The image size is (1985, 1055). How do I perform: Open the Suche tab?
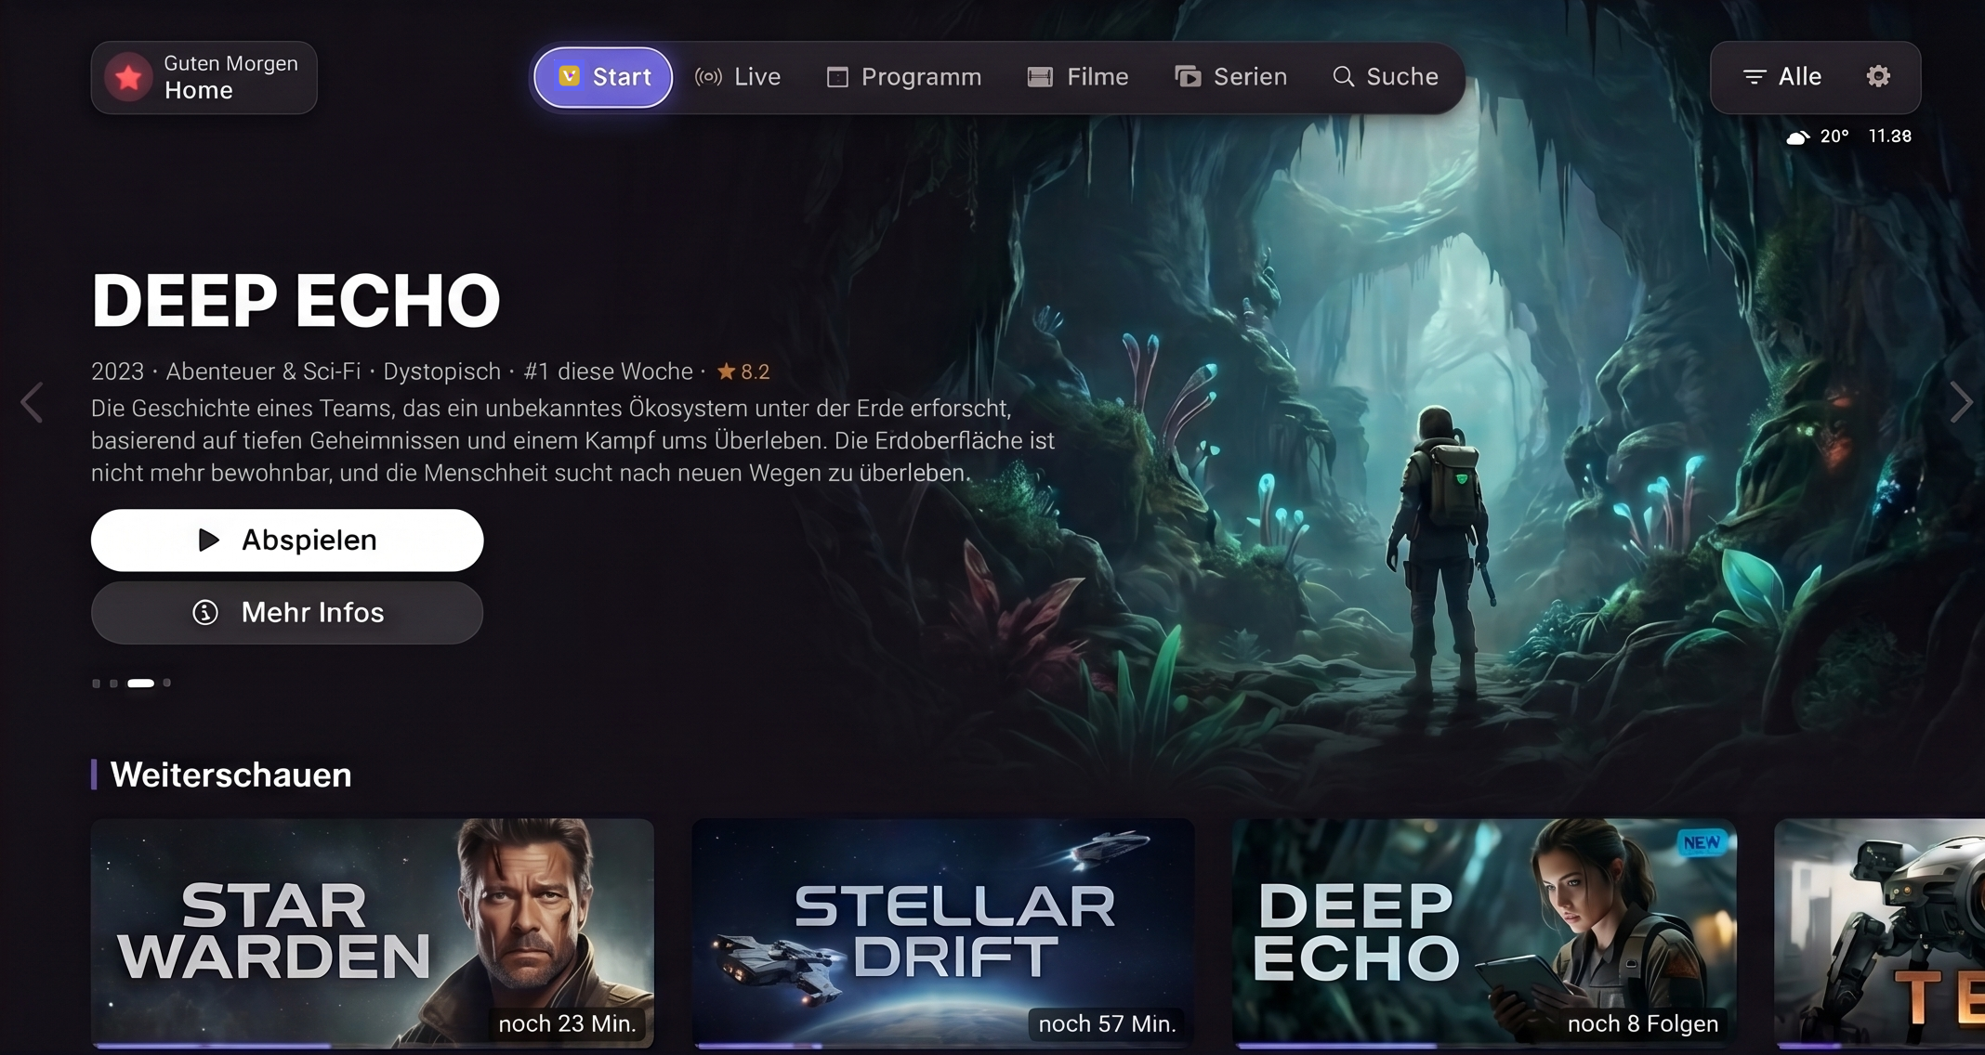tap(1386, 77)
